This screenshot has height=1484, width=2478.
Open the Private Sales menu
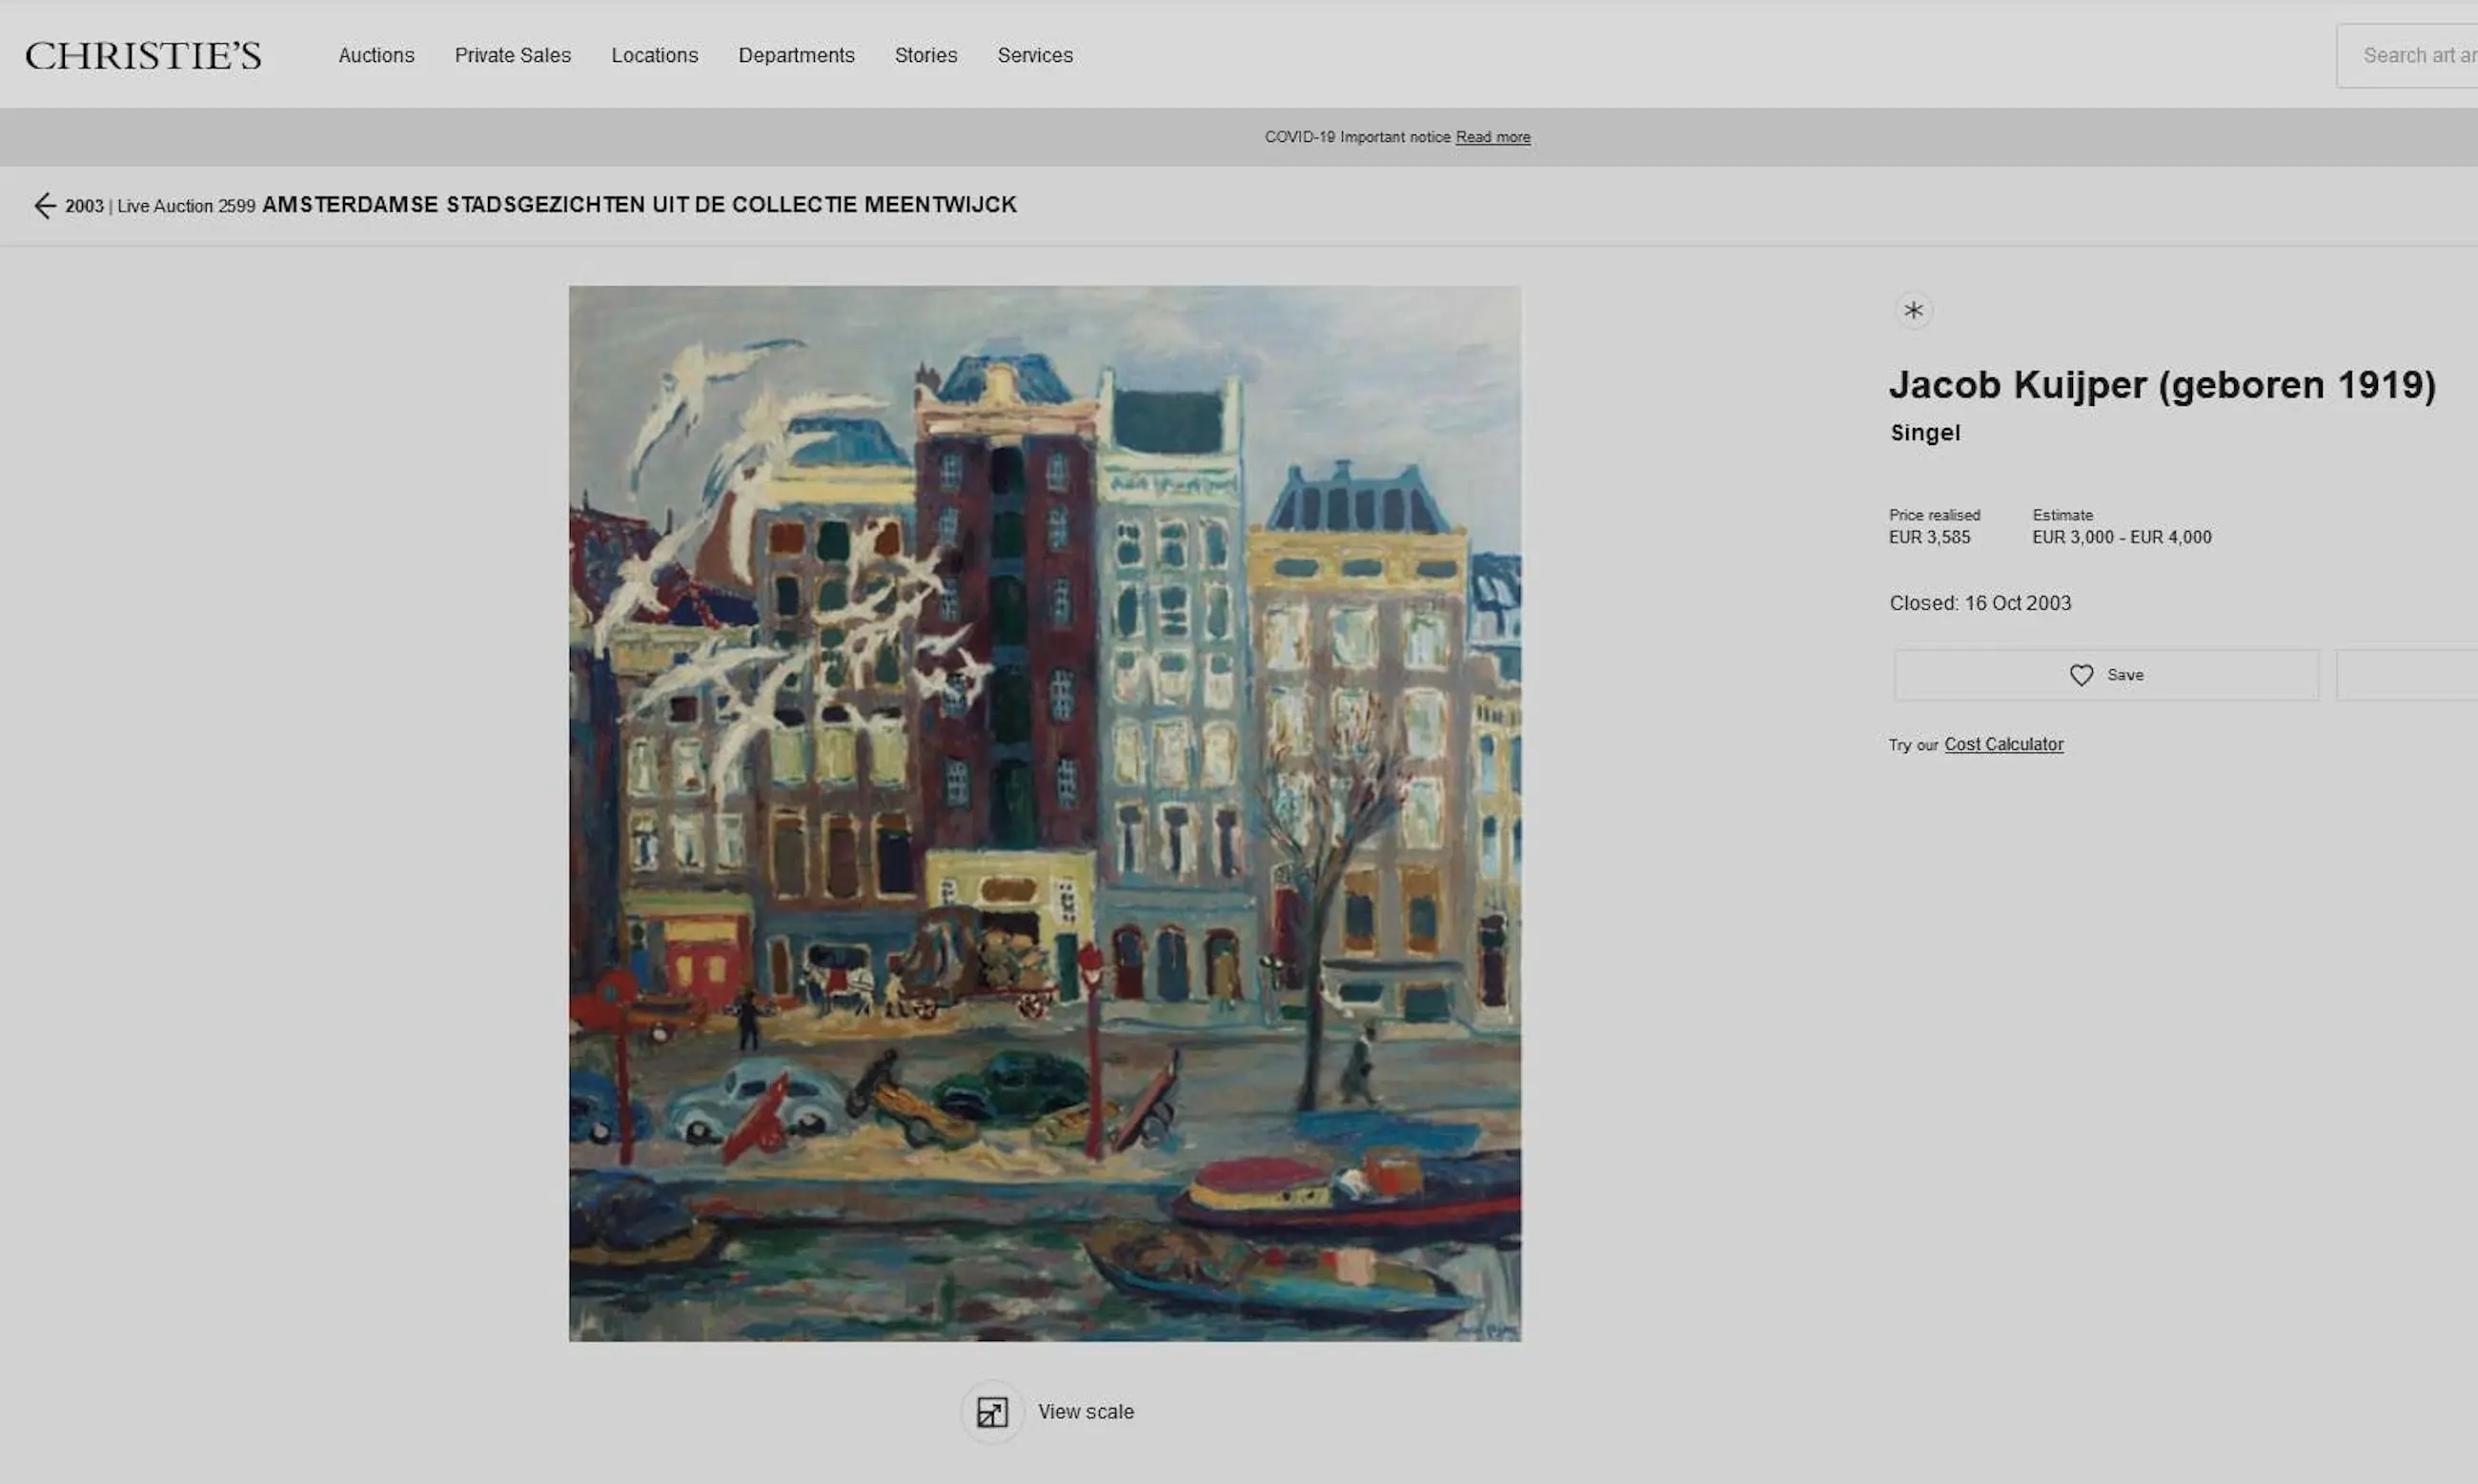click(x=512, y=55)
